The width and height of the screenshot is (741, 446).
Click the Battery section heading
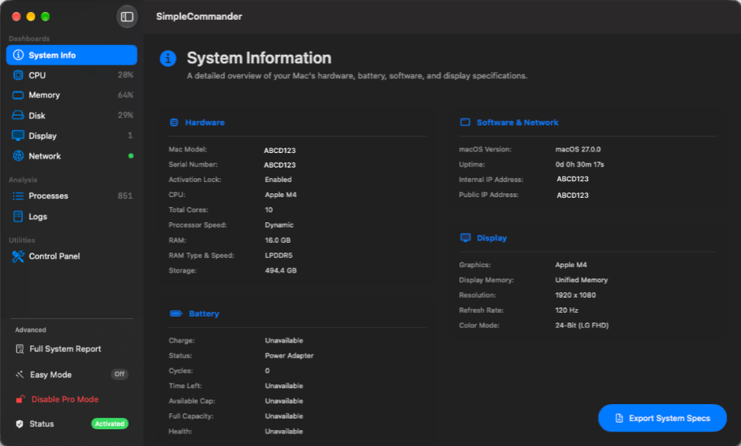pos(204,314)
